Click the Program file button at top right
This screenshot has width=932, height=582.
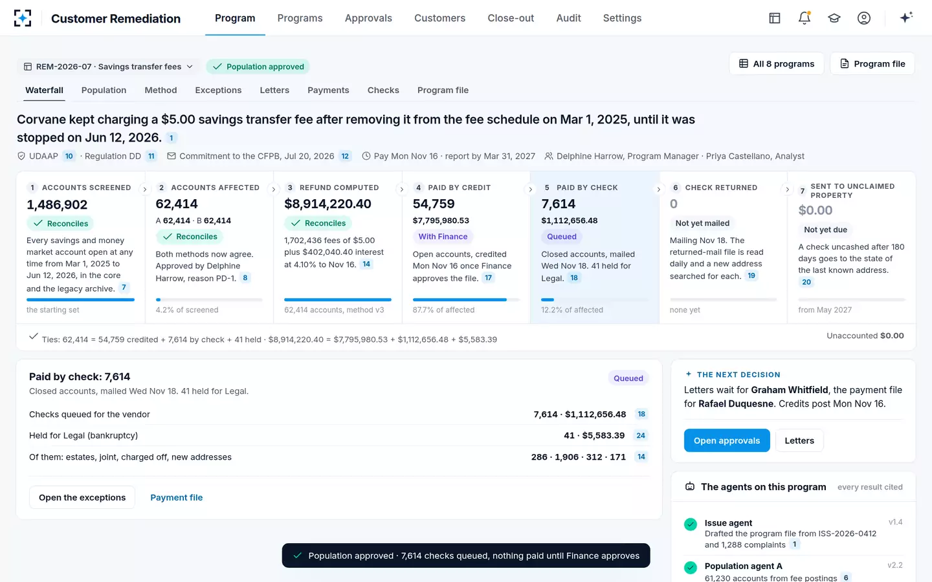(872, 63)
